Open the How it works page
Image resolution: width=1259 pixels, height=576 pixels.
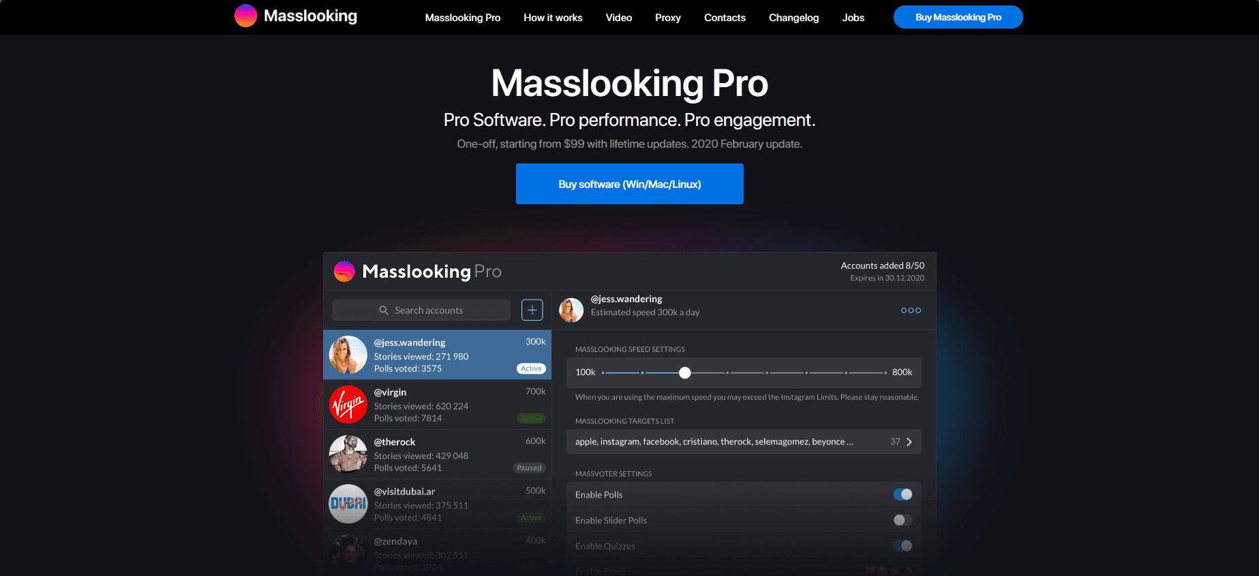(x=553, y=18)
